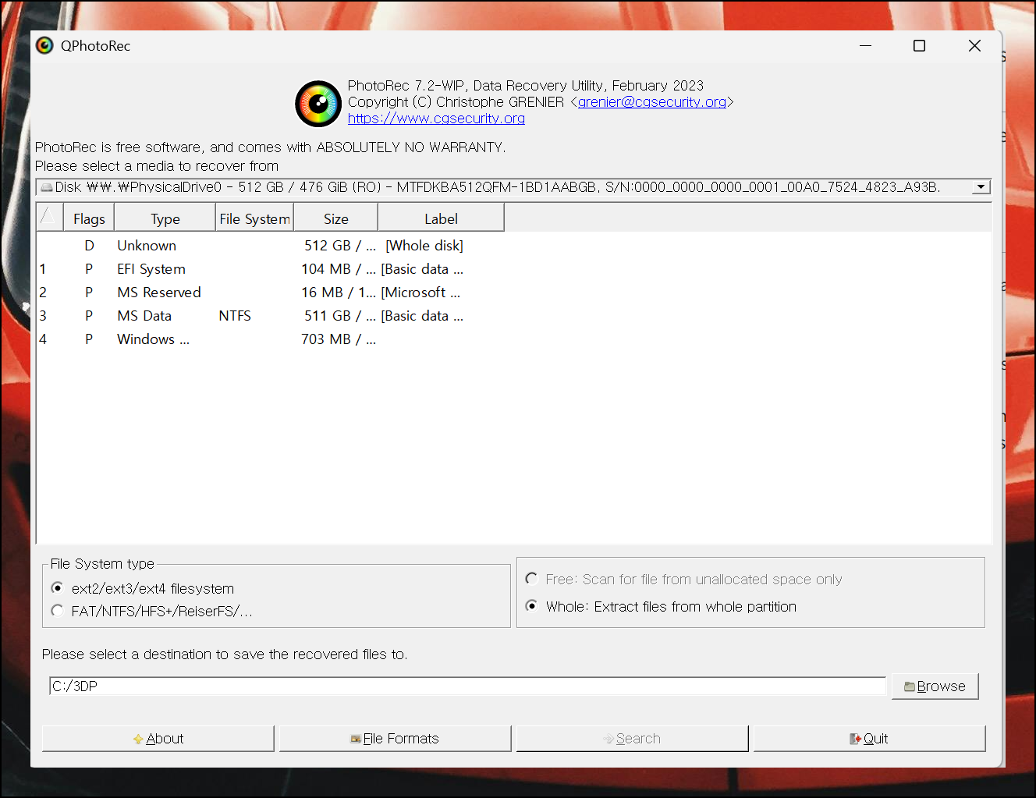This screenshot has width=1036, height=798.
Task: Open the disk selection dropdown
Action: 513,187
